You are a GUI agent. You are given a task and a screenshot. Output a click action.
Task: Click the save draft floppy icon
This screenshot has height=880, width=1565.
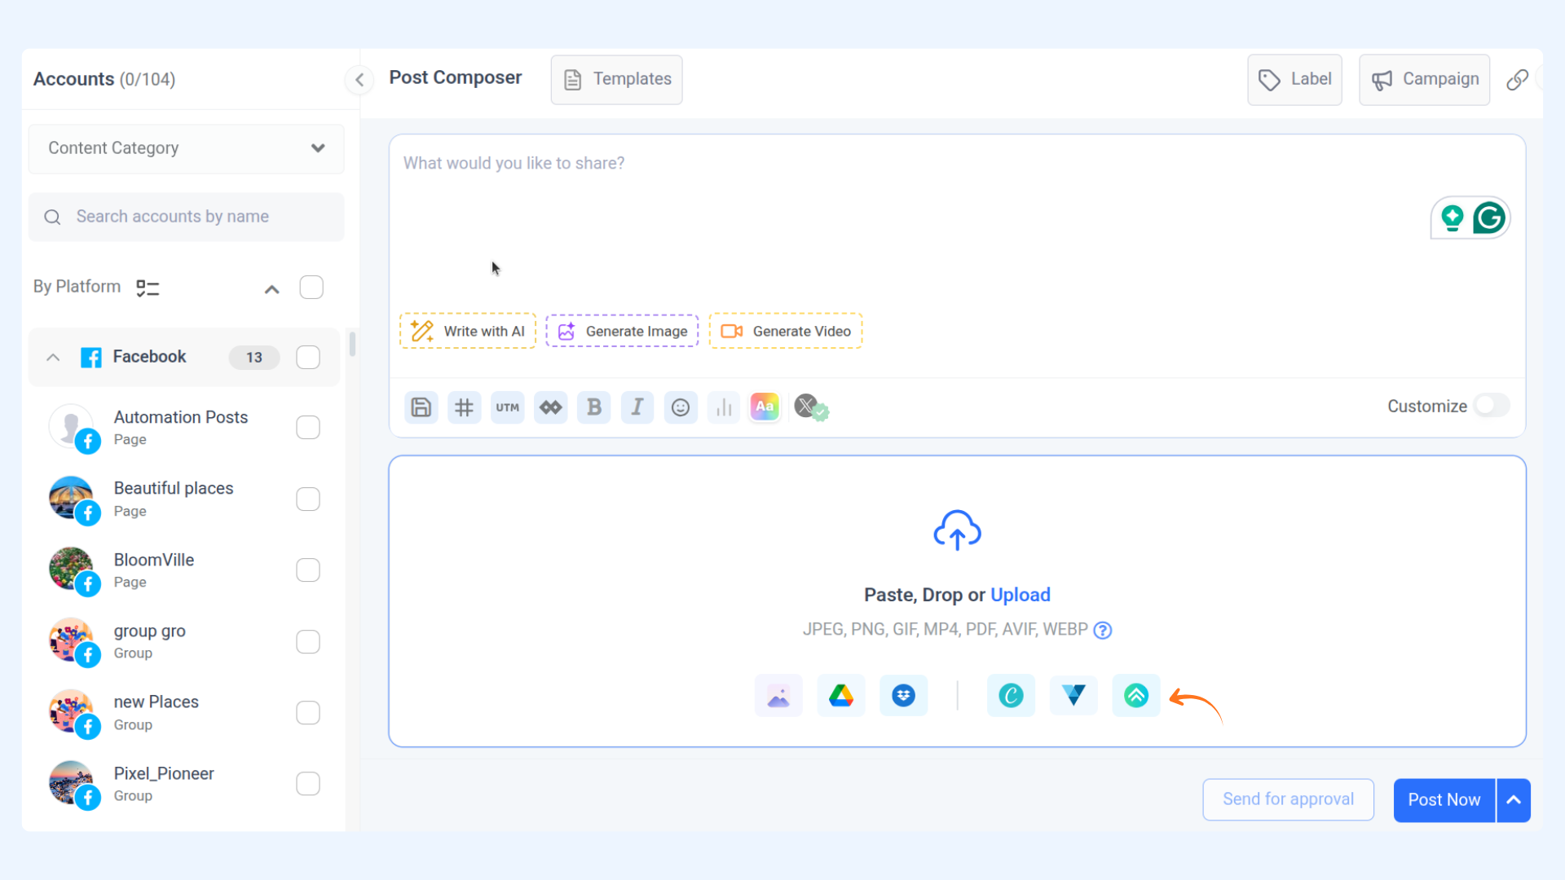421,407
